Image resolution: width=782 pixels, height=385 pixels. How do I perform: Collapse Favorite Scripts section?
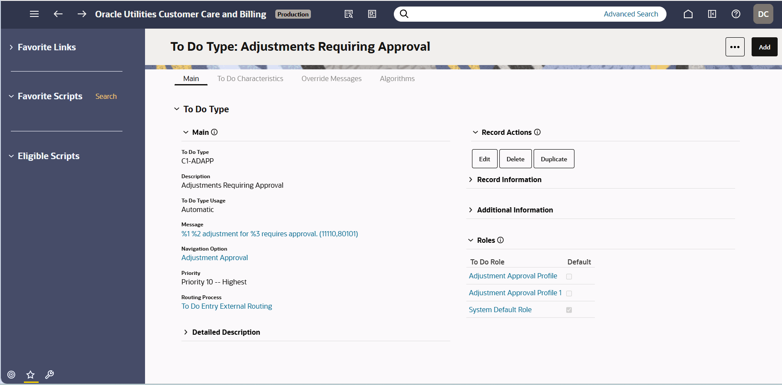[11, 96]
